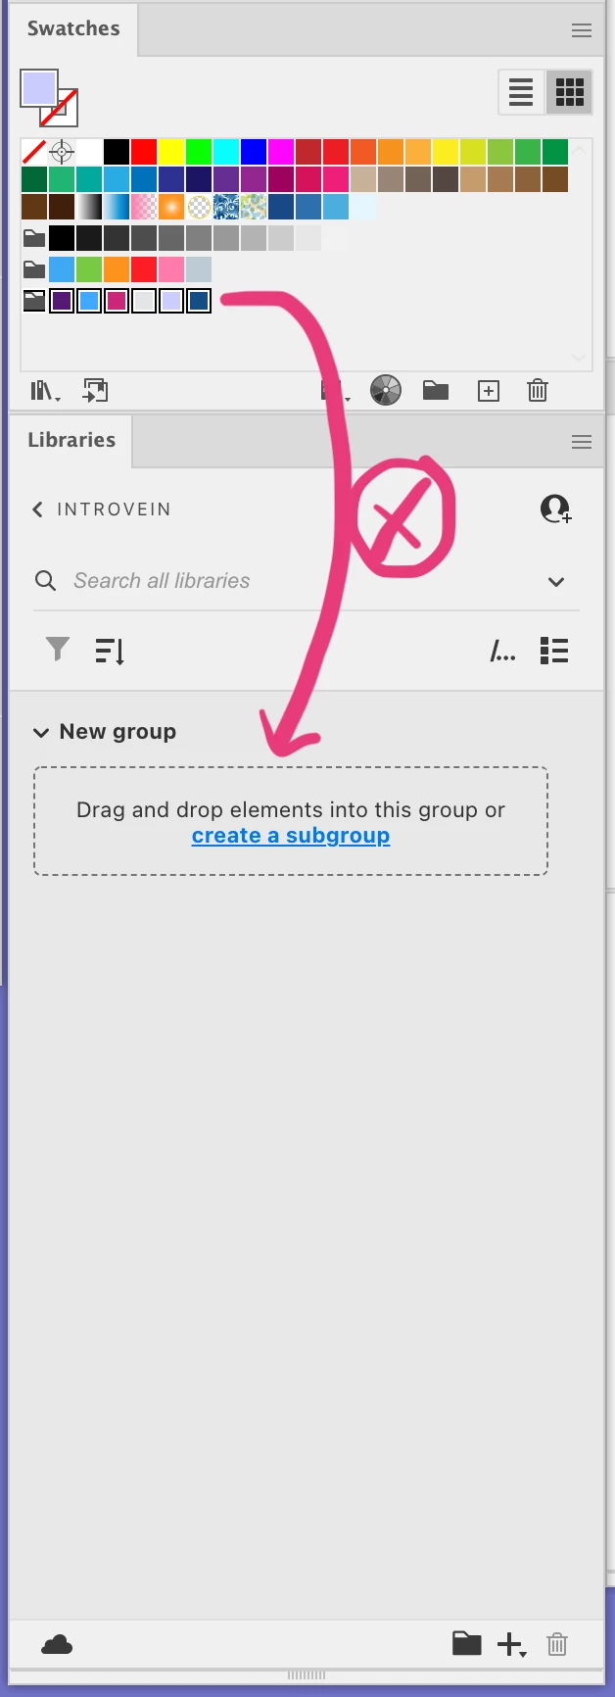
Task: Go back from INTROVEIN library
Action: [x=38, y=509]
